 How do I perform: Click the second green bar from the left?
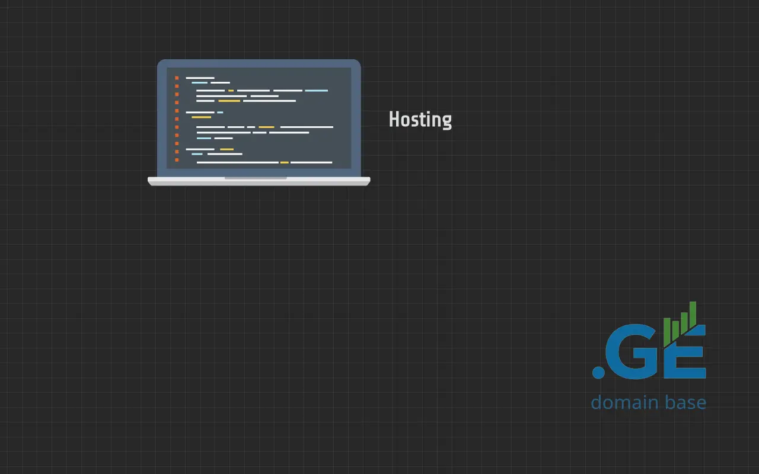click(675, 328)
